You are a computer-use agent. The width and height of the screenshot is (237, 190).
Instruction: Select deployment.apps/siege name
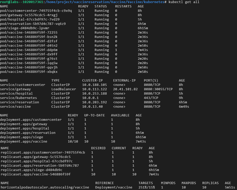pyautogui.click(x=22, y=137)
